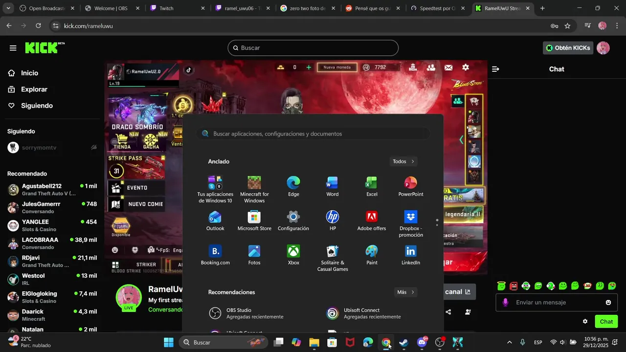Screen dimensions: 626x352
Task: Open Word from pinned apps
Action: coord(333,186)
